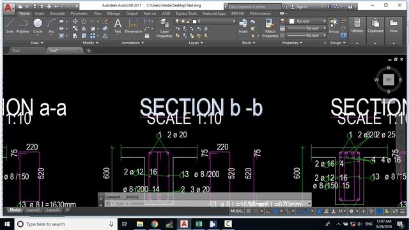Viewport: 409px width, 230px height.
Task: Click the Explode tool icon
Action: click(x=105, y=28)
